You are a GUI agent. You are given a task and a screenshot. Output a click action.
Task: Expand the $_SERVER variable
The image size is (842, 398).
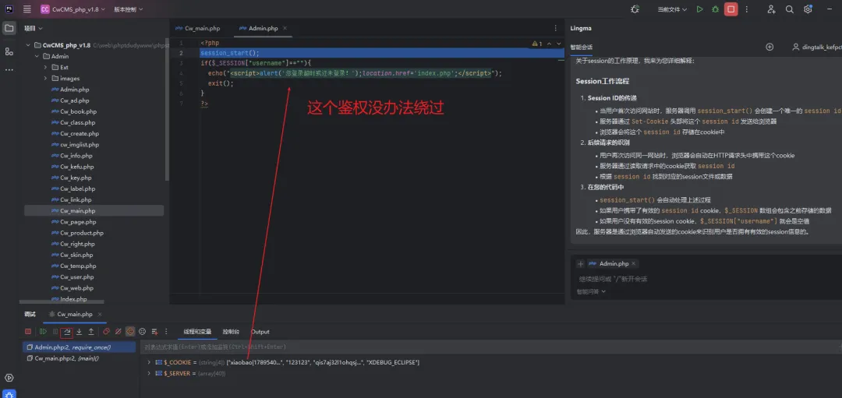[149, 373]
